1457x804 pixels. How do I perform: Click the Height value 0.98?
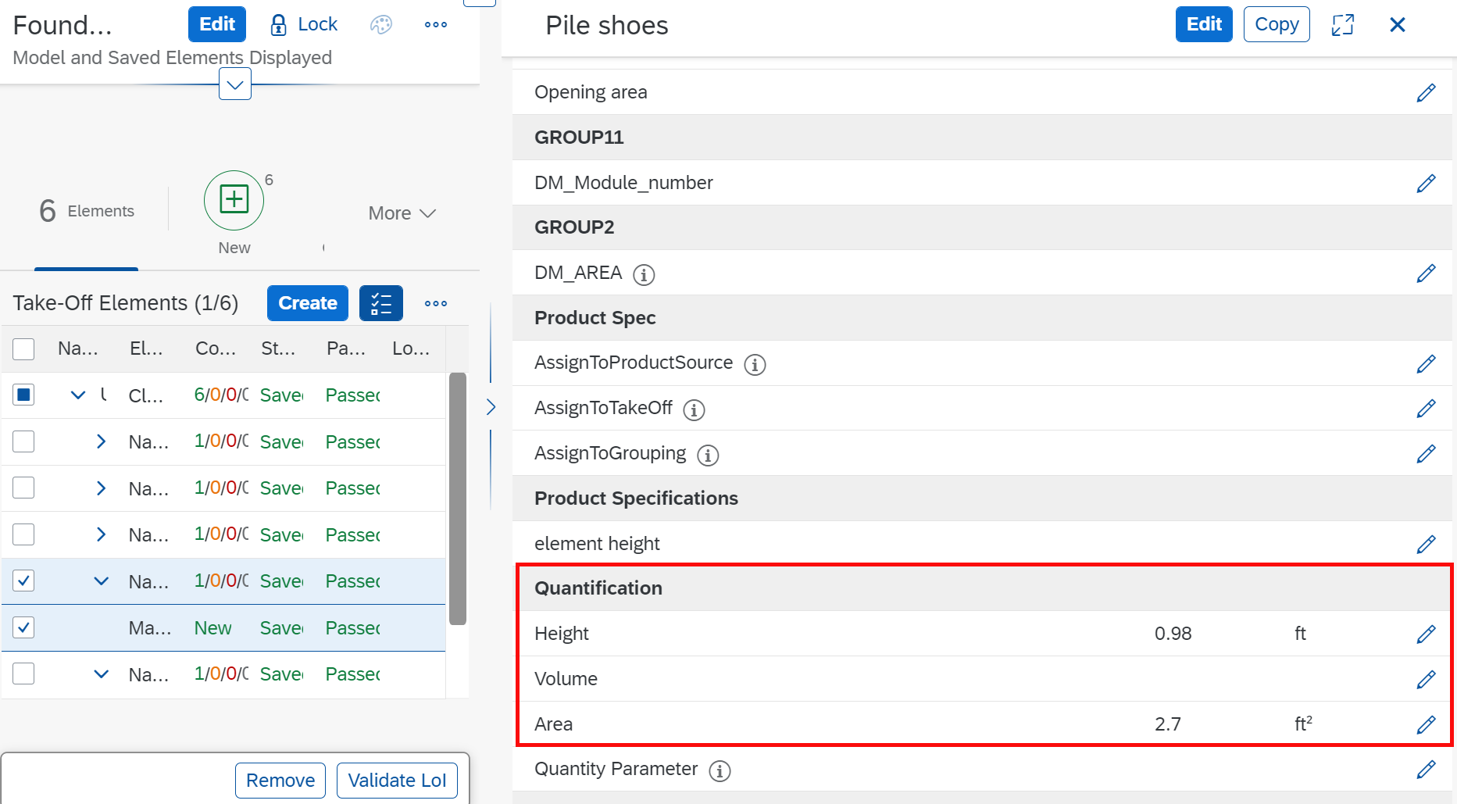(1173, 634)
